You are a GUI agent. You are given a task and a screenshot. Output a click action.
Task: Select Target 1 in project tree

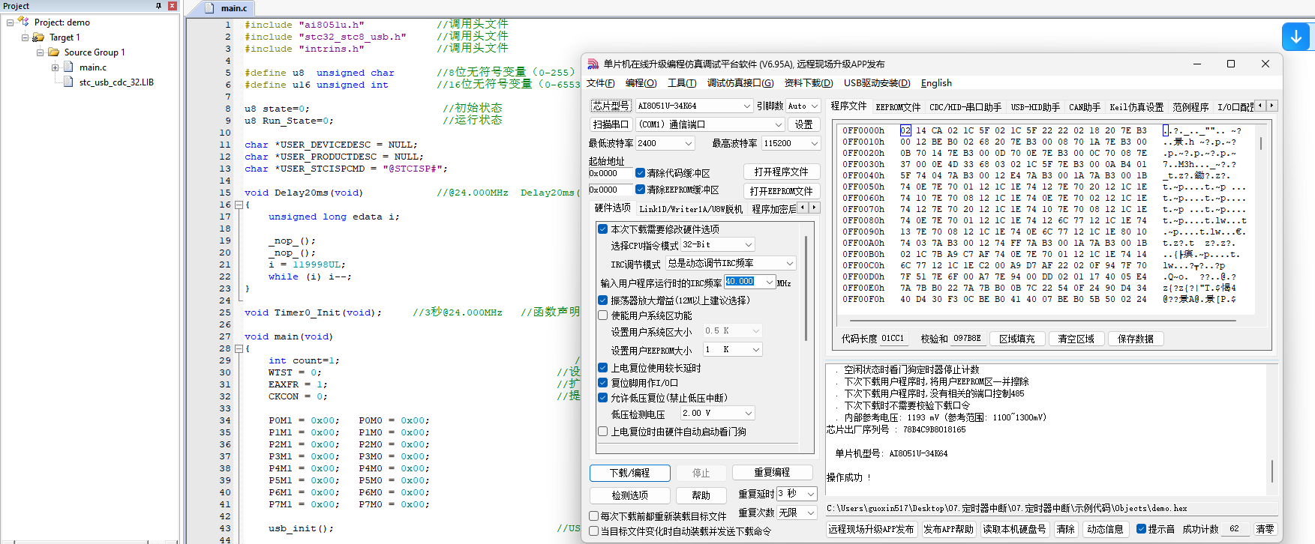pyautogui.click(x=65, y=37)
